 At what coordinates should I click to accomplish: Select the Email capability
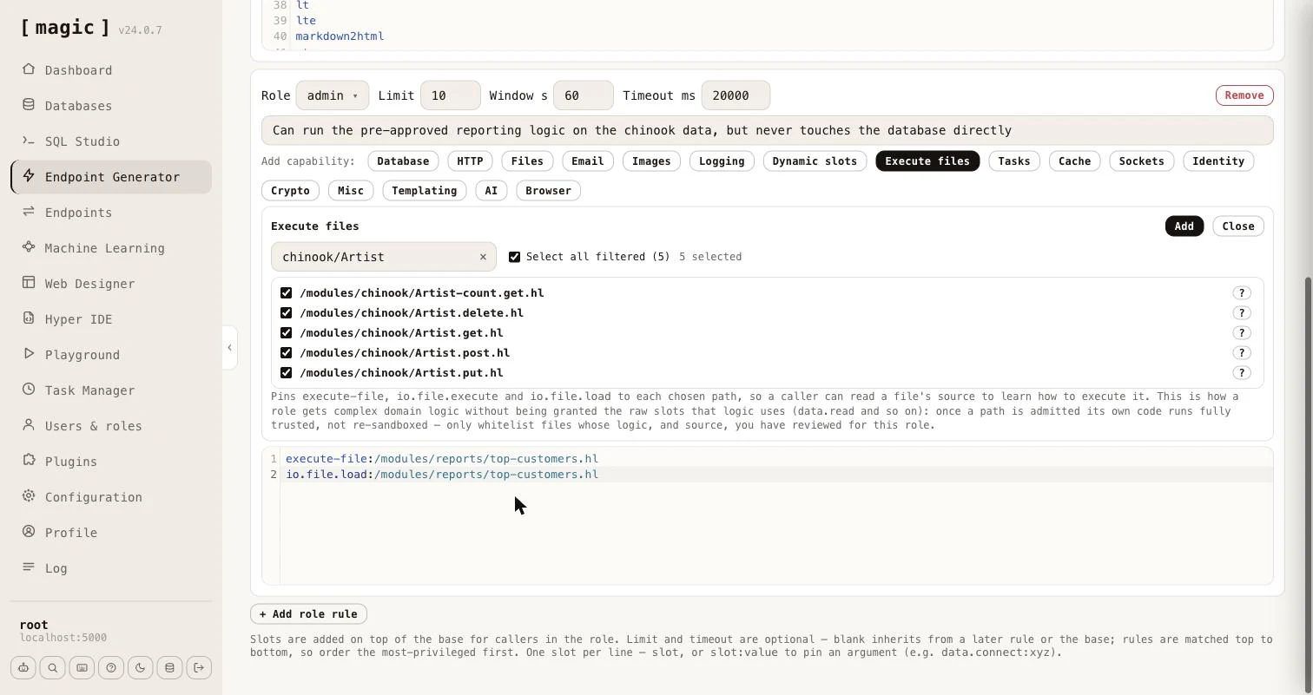click(587, 161)
